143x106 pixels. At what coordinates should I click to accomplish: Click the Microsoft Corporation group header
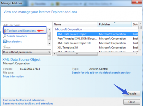pyautogui.click(x=69, y=30)
